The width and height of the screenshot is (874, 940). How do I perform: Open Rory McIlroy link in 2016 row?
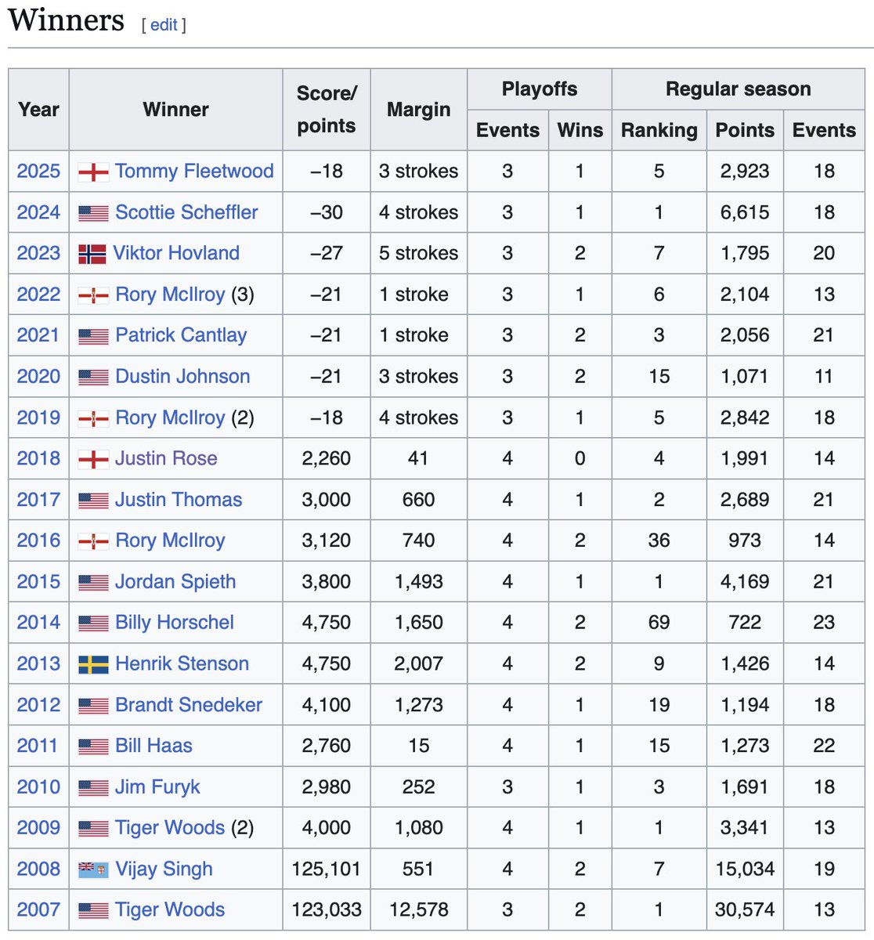pos(170,540)
